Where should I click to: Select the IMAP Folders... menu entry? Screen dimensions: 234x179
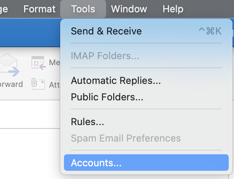(x=105, y=56)
